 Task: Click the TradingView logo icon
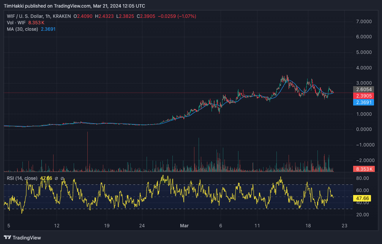click(7, 238)
